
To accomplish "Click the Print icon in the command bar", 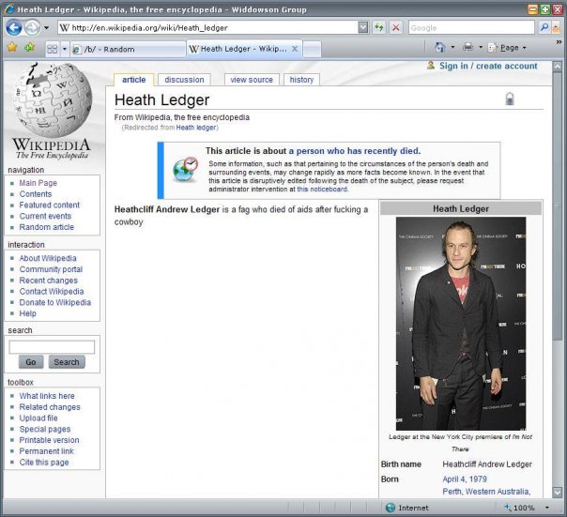I will point(467,47).
